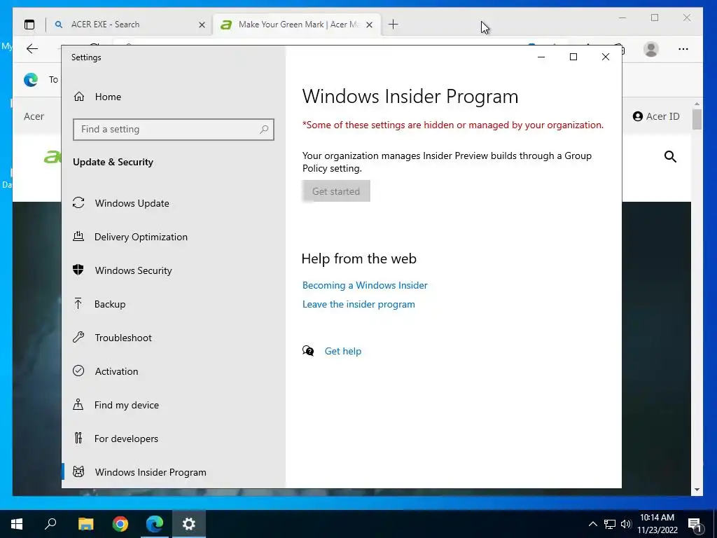
Task: Minimize the Settings window
Action: coord(541,57)
